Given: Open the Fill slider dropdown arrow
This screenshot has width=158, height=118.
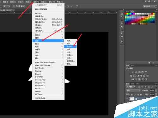Looking at the screenshot, I should click(156, 95).
